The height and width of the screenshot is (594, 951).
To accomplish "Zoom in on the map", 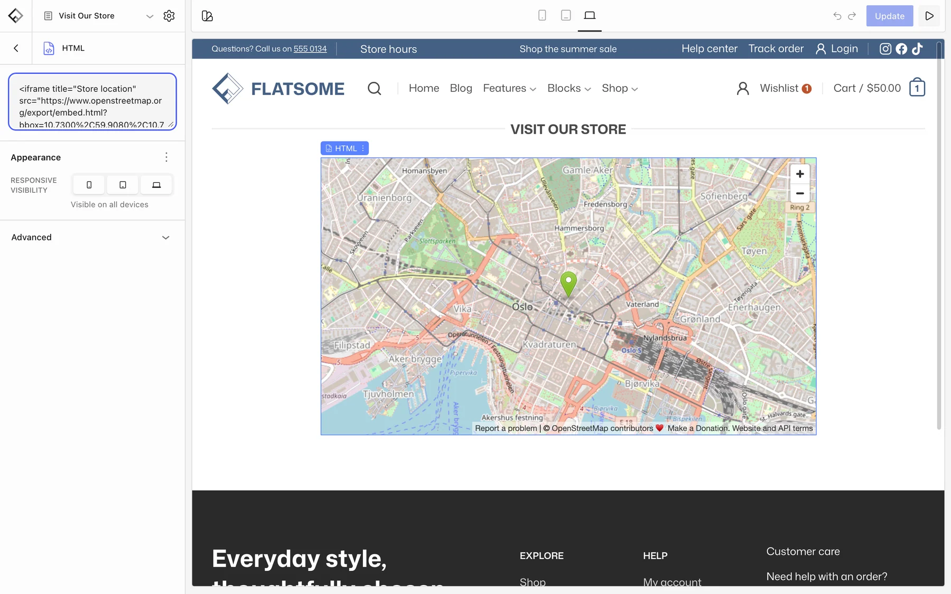I will [800, 174].
